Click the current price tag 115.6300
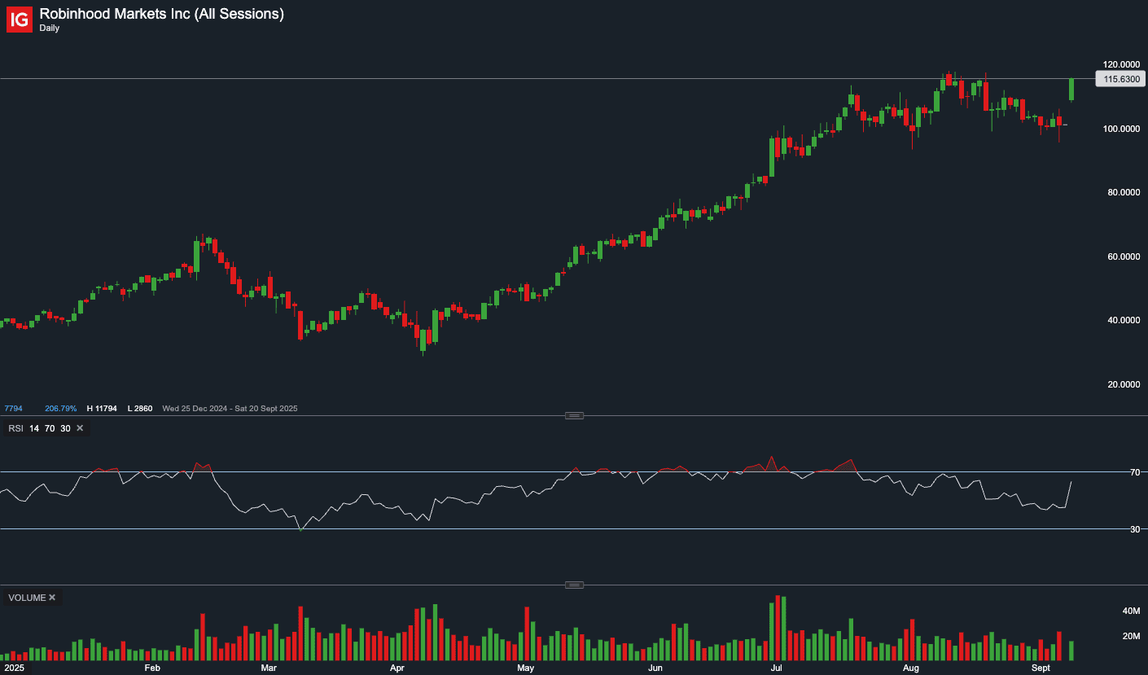 pyautogui.click(x=1120, y=79)
